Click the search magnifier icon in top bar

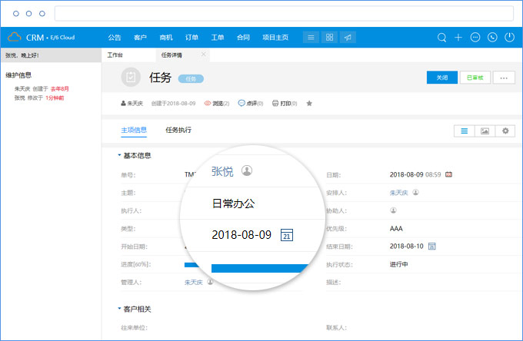[x=441, y=37]
